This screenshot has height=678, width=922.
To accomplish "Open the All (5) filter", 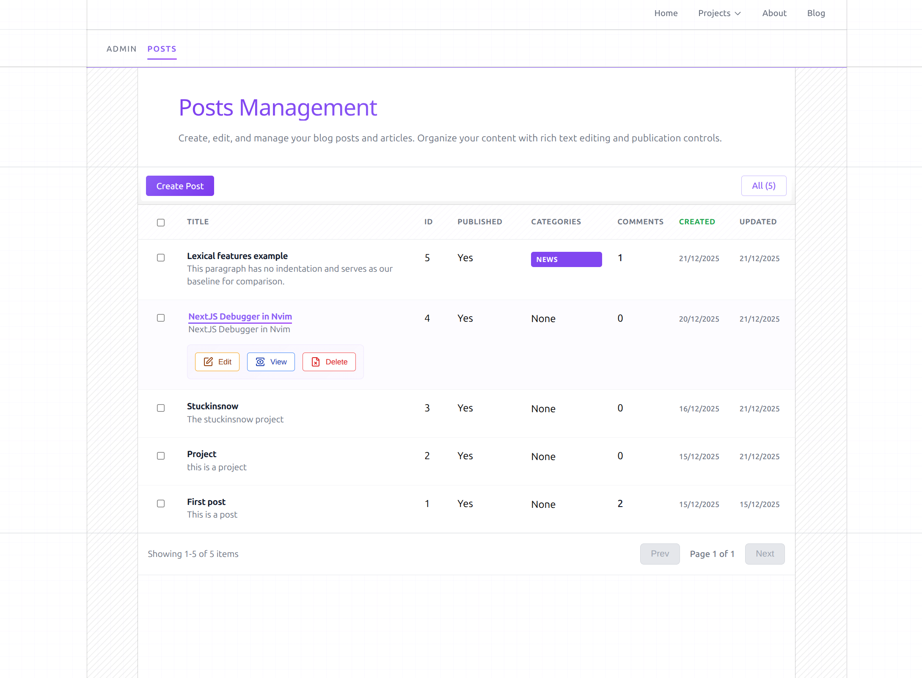I will pos(763,185).
